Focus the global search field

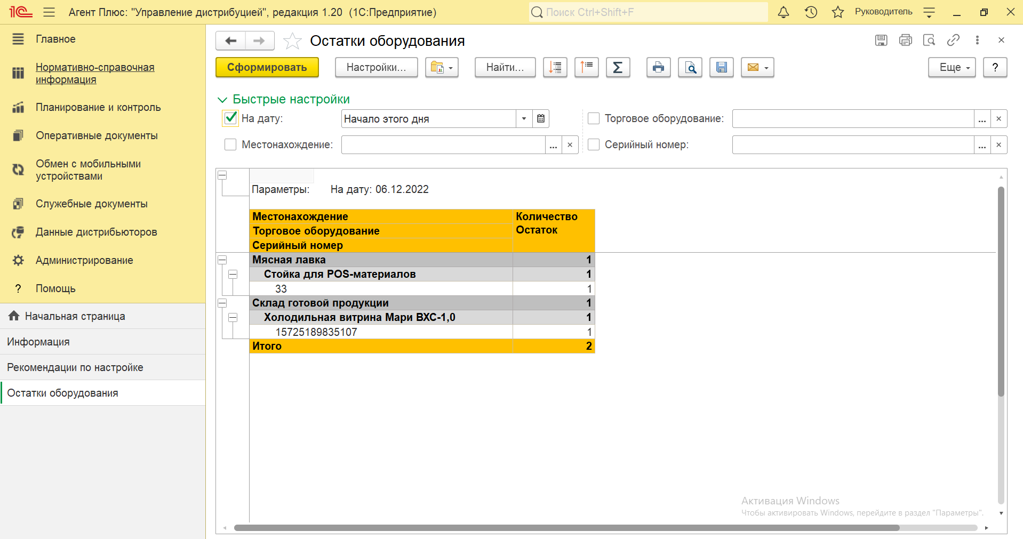[648, 12]
